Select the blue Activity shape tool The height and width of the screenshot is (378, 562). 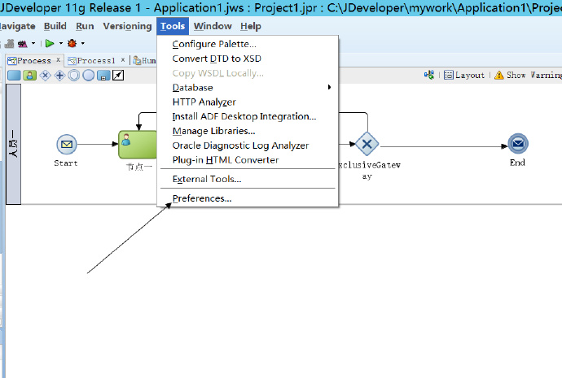coord(14,75)
